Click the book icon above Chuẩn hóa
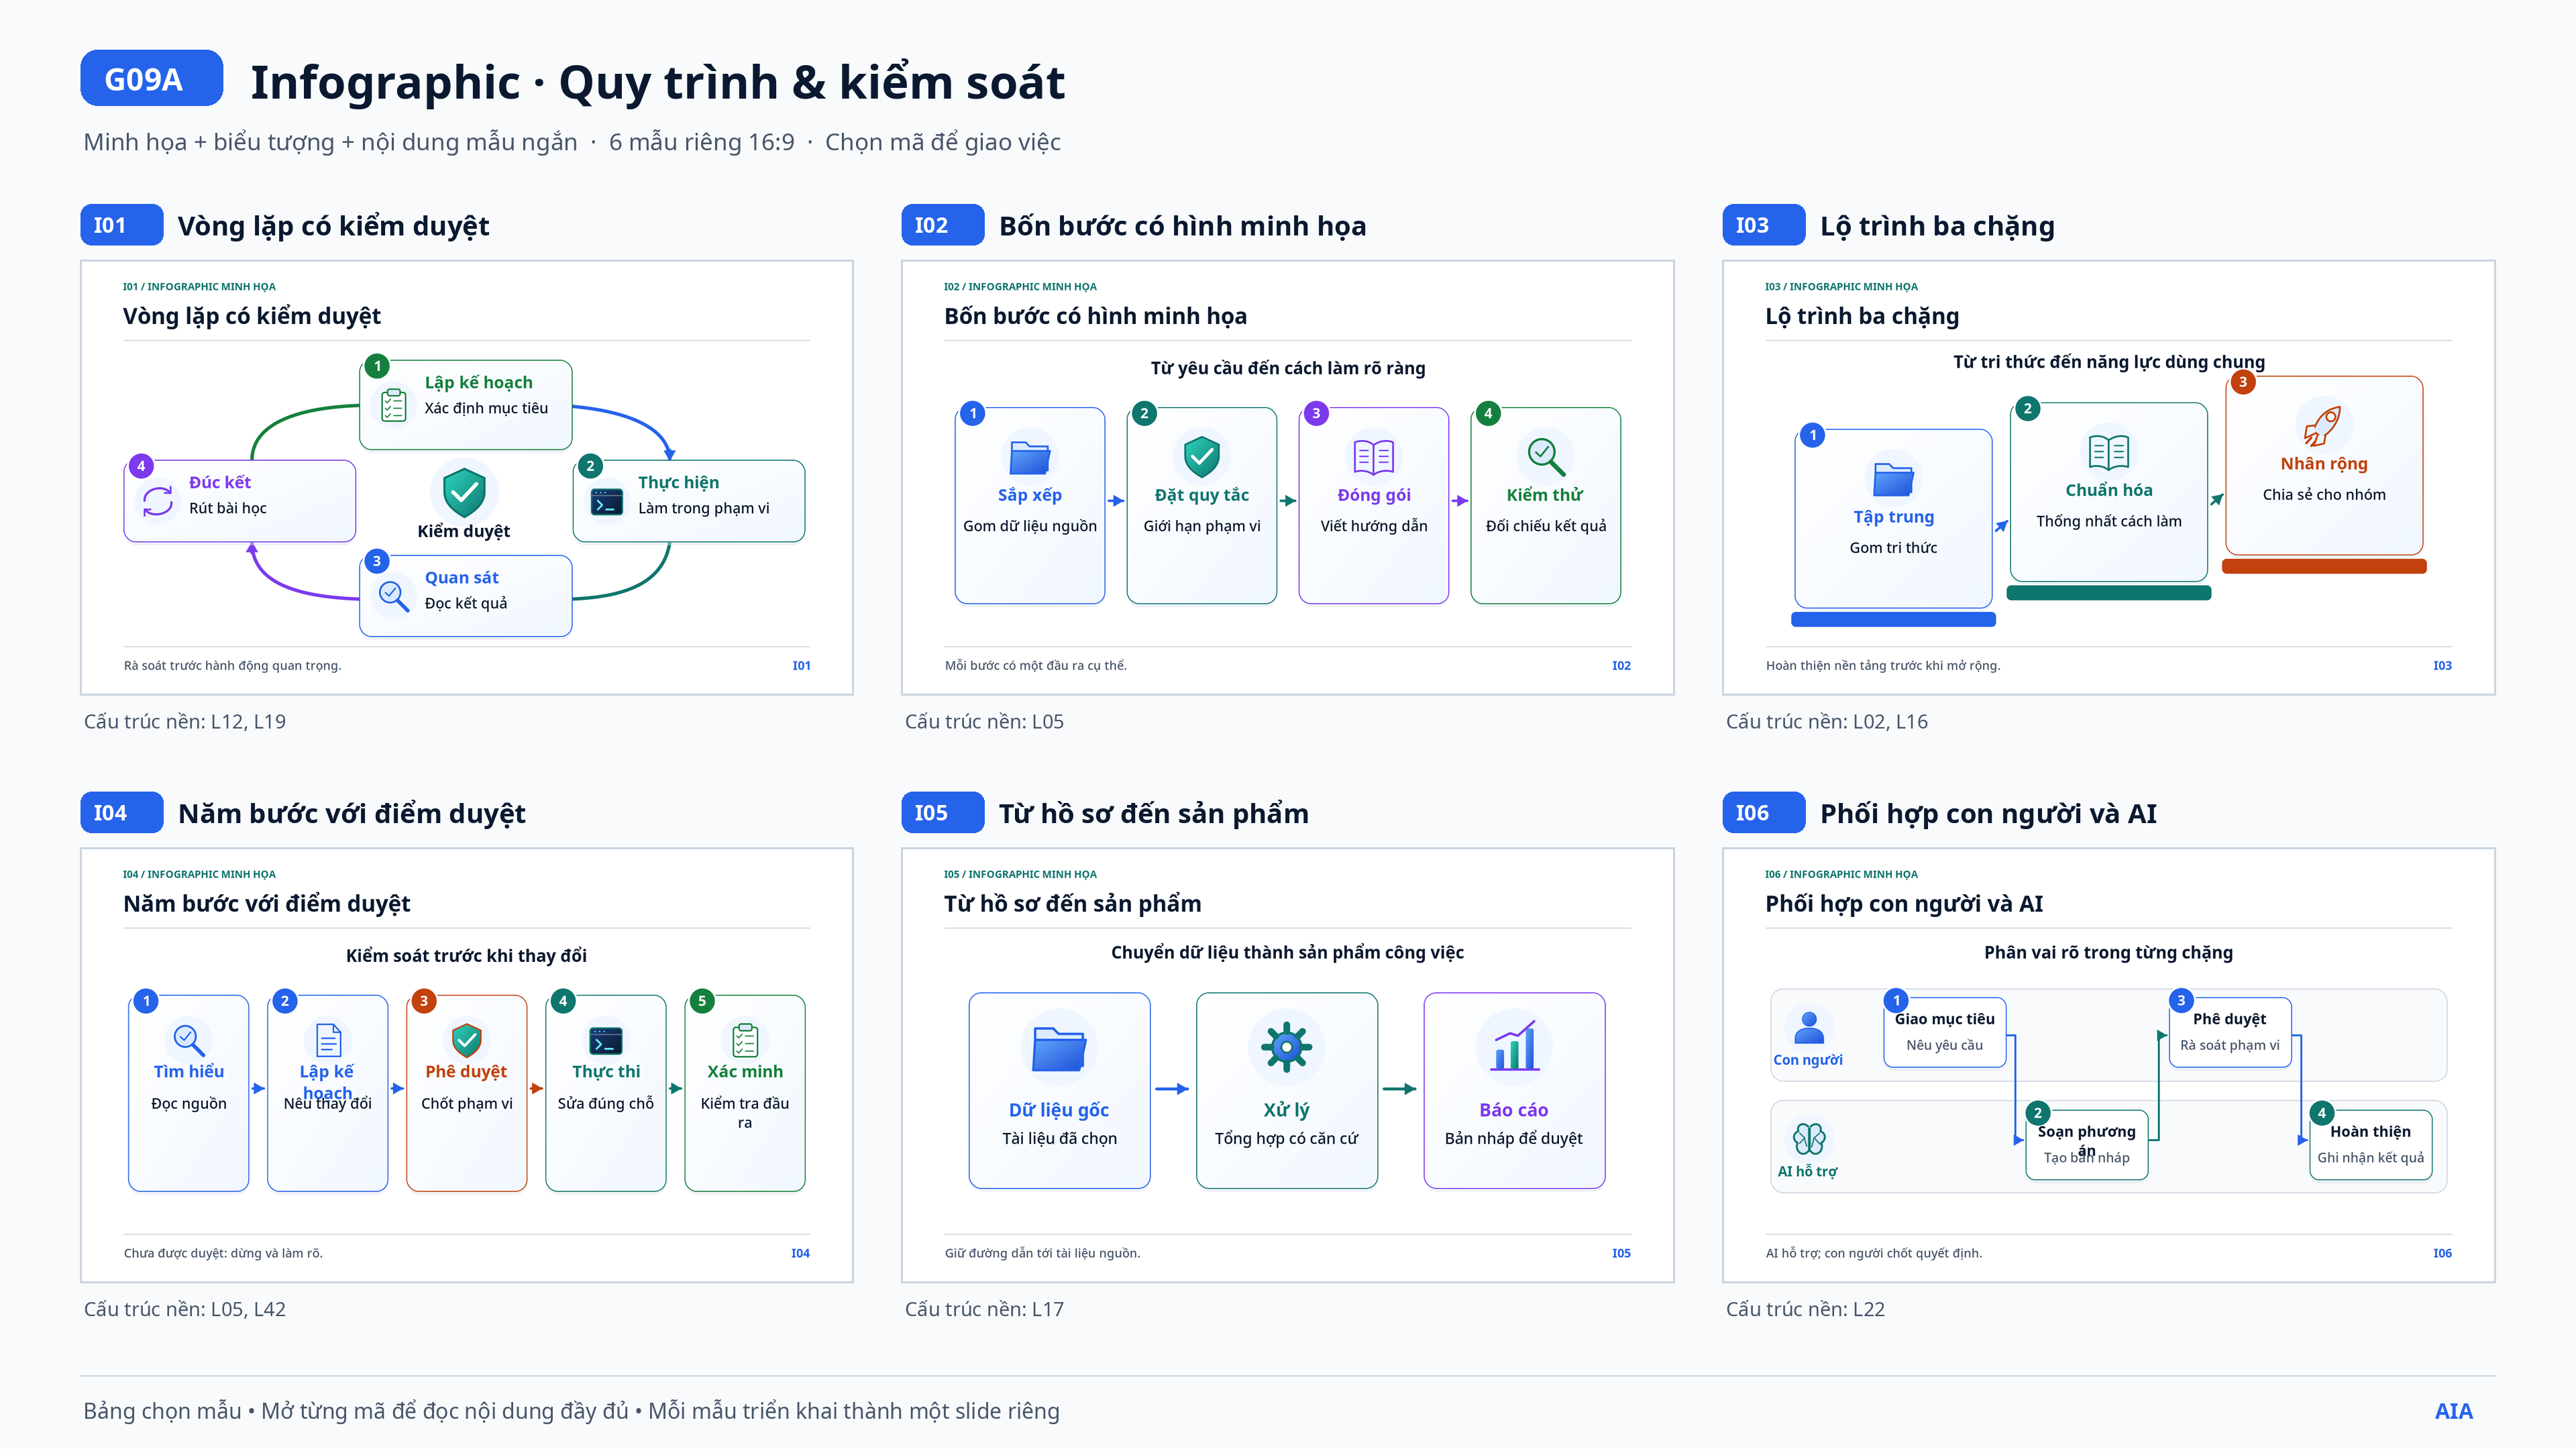The width and height of the screenshot is (2576, 1449). [x=2109, y=452]
